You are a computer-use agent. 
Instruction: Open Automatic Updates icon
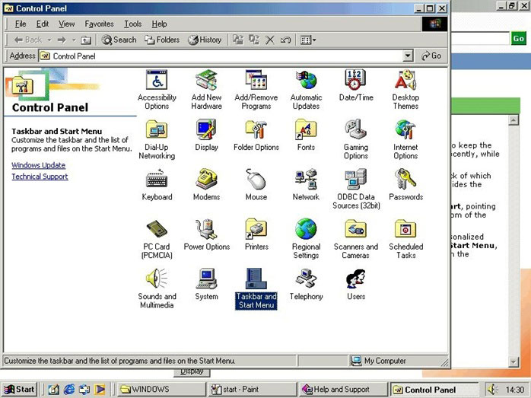(306, 80)
